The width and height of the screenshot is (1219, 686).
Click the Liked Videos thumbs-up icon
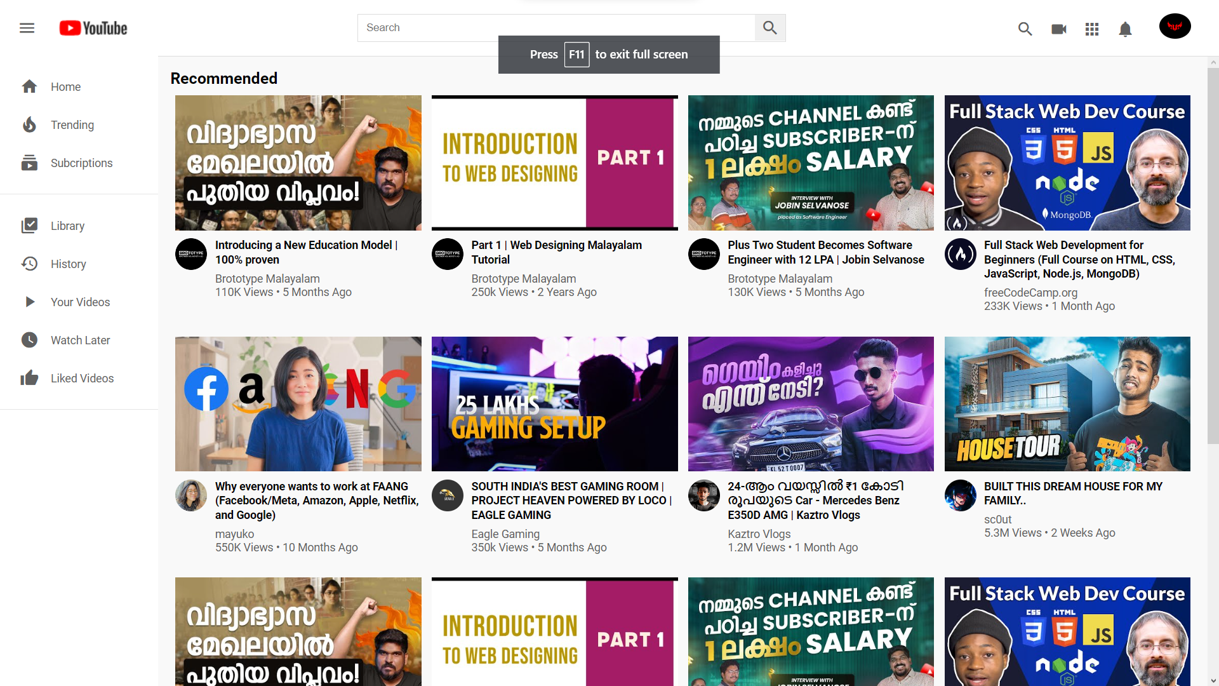29,378
